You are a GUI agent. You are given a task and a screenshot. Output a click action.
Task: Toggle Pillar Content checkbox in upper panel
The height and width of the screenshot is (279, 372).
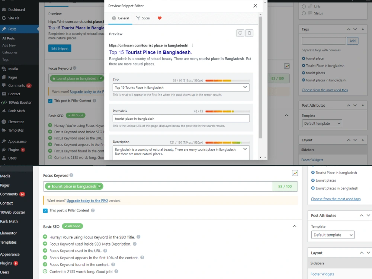point(50,101)
